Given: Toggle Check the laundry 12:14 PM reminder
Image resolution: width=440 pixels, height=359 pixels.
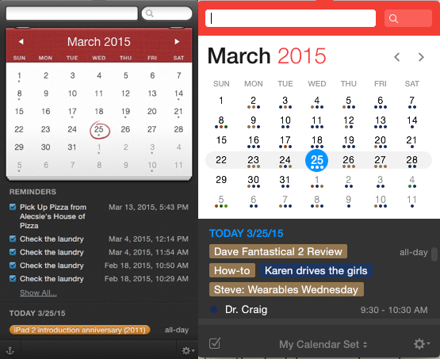Looking at the screenshot, I should click(13, 239).
